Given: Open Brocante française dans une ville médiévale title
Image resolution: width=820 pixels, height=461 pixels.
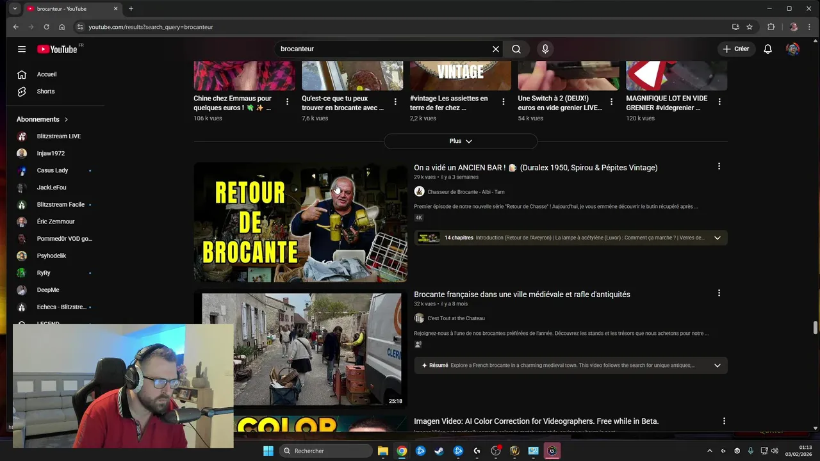Looking at the screenshot, I should (x=522, y=295).
